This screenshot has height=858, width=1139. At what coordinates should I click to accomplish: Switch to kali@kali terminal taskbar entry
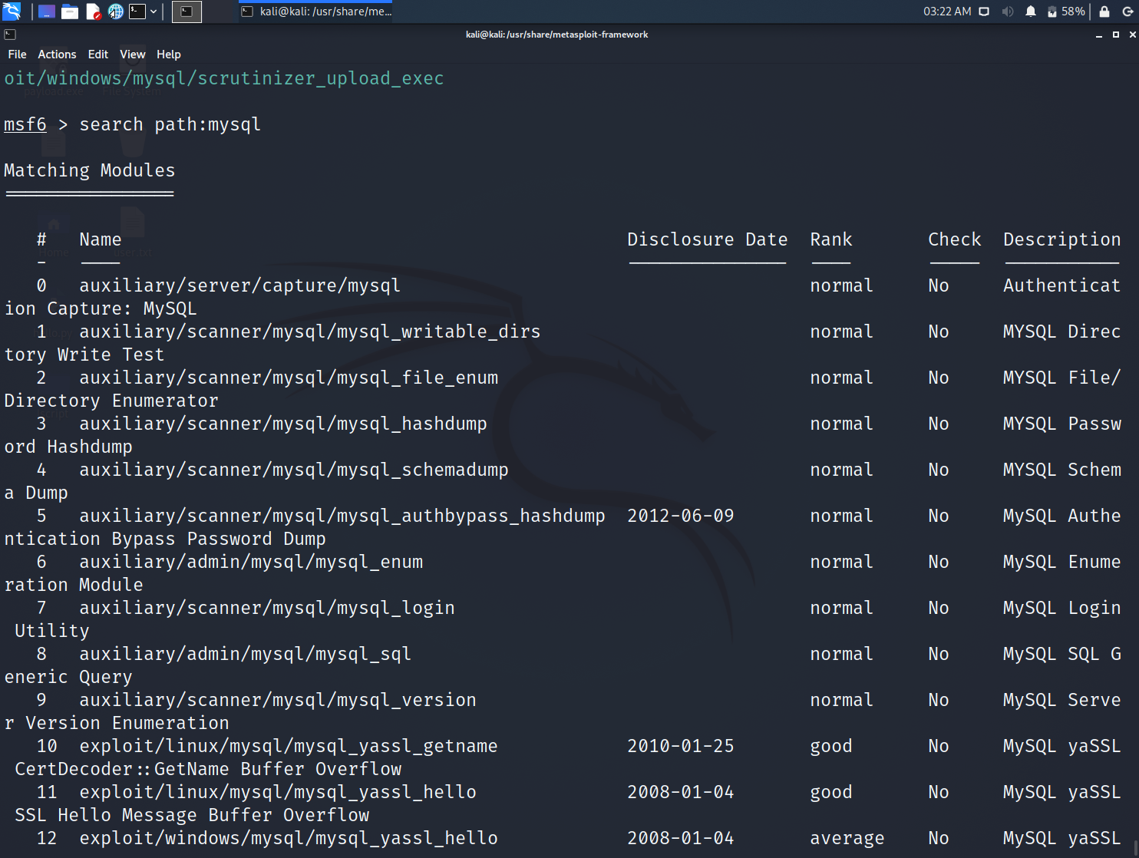click(316, 12)
